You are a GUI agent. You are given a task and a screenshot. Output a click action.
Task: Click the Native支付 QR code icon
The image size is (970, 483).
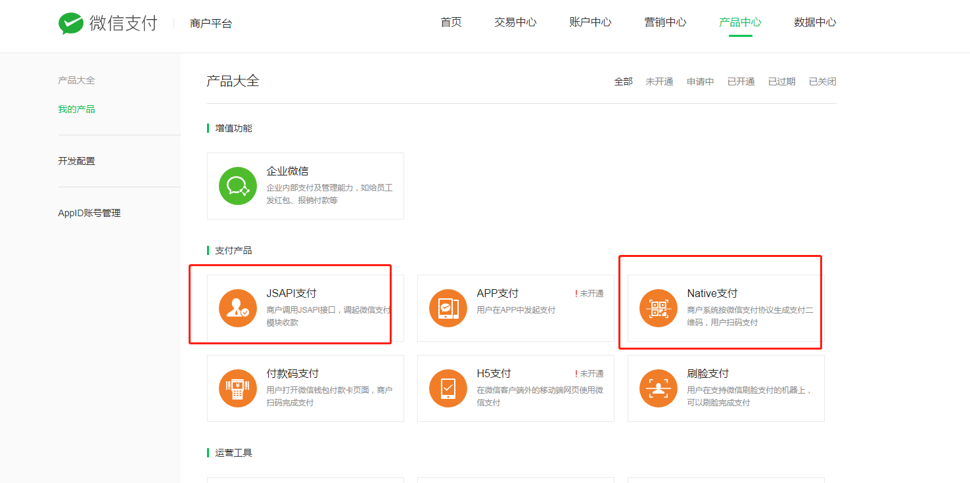click(658, 308)
